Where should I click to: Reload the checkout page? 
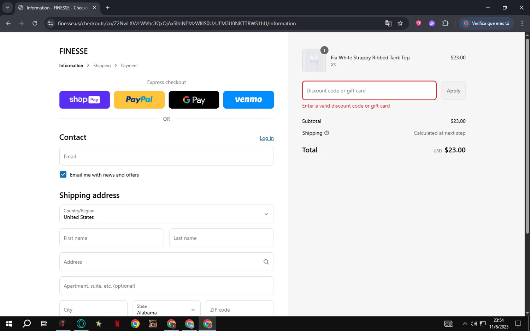[x=35, y=23]
